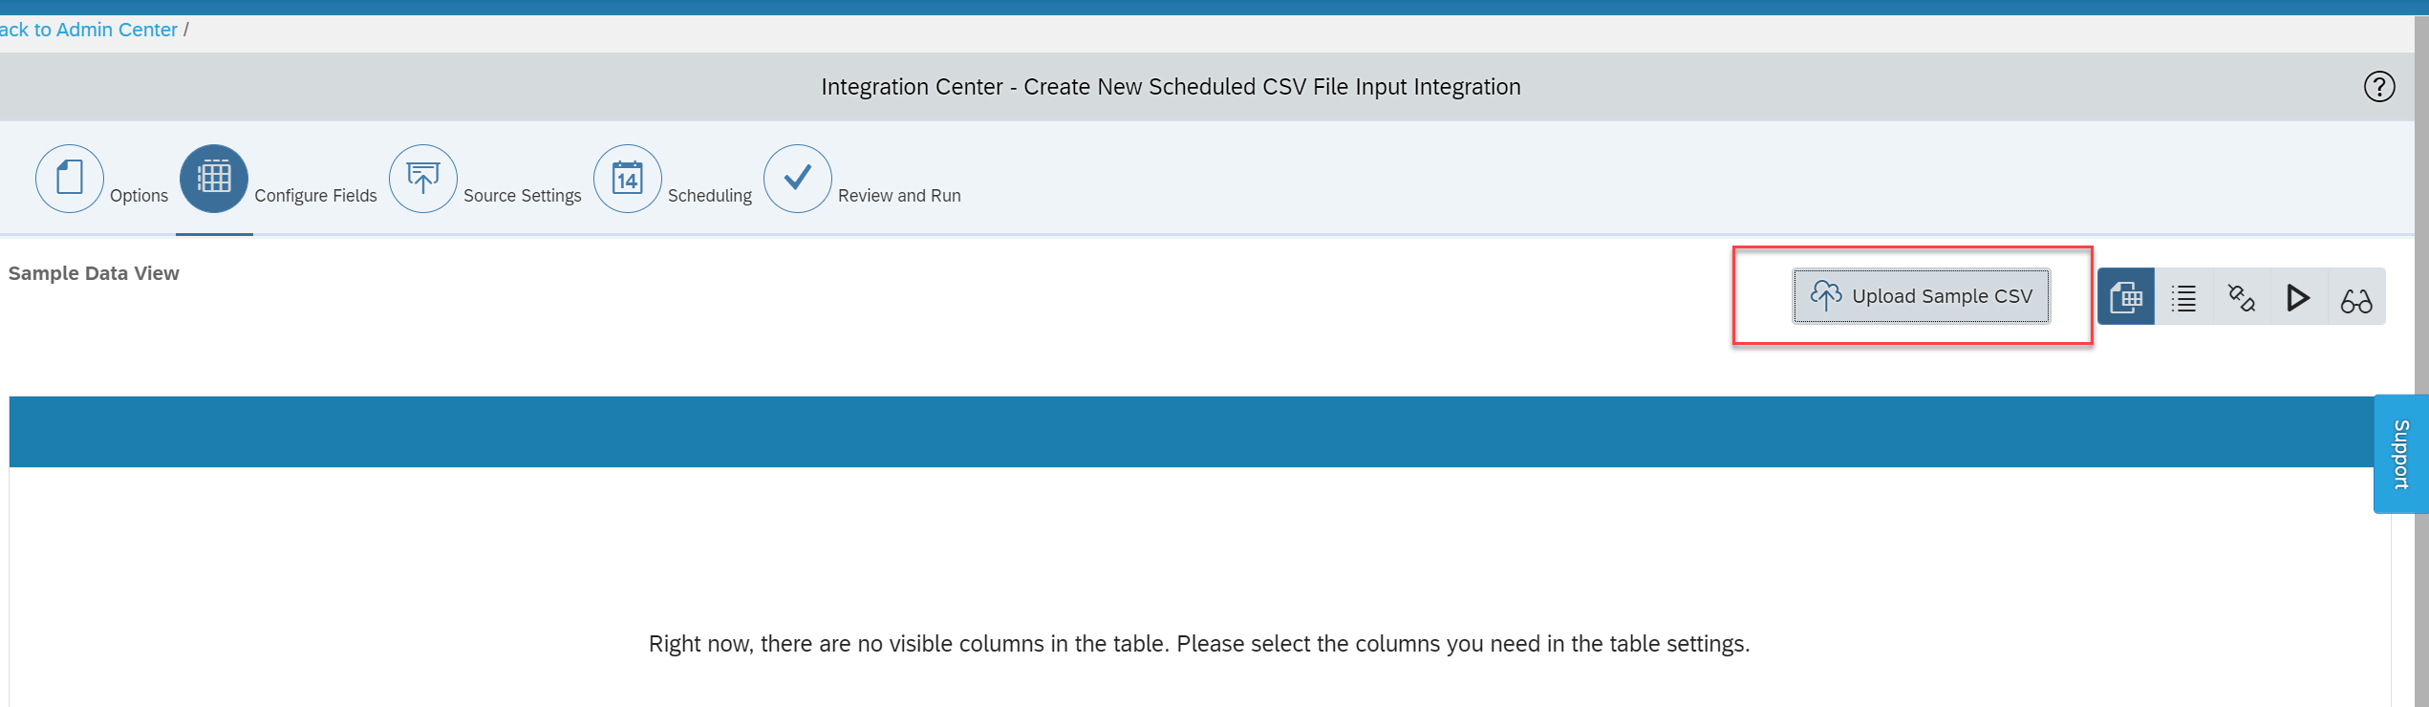Click the vertical page scrollbar
The height and width of the screenshot is (707, 2429).
pyautogui.click(x=2421, y=361)
